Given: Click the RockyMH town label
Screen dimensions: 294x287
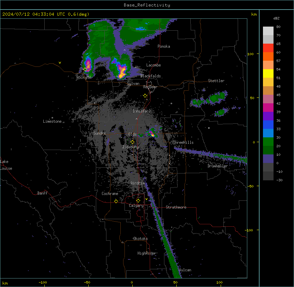Looking at the screenshot, I should coord(84,77).
